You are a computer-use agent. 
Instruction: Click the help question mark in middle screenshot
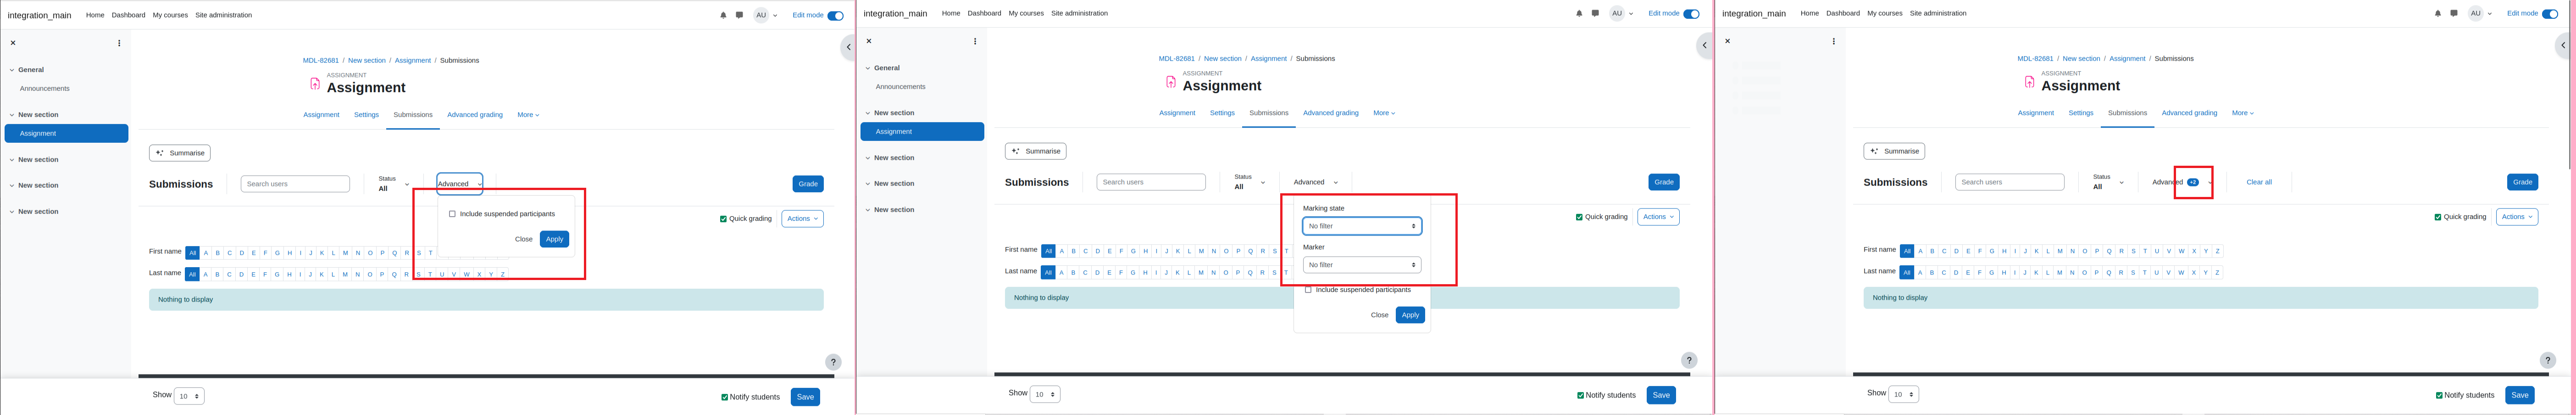click(1689, 360)
